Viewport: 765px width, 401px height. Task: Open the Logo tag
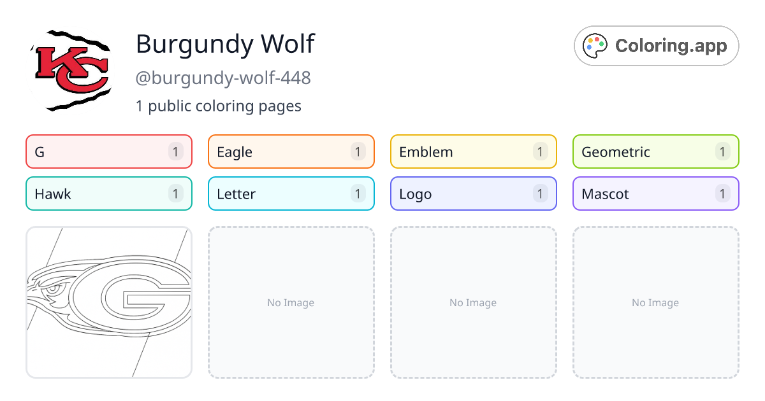[x=474, y=193]
